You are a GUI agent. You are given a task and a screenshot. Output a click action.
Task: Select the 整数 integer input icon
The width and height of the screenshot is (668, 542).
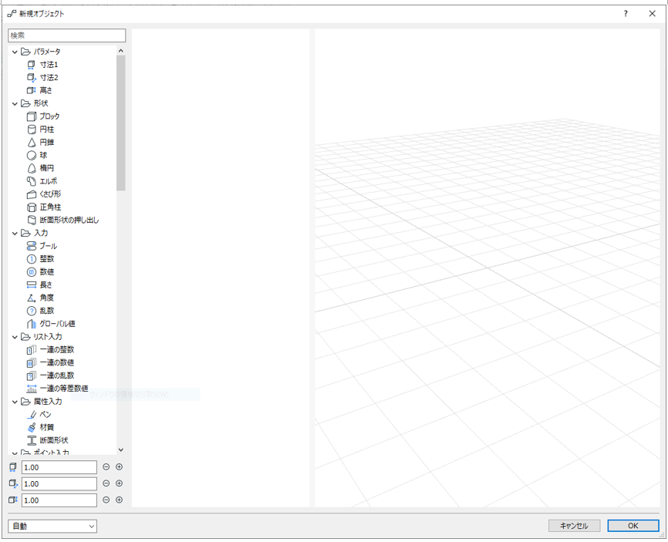tap(31, 259)
